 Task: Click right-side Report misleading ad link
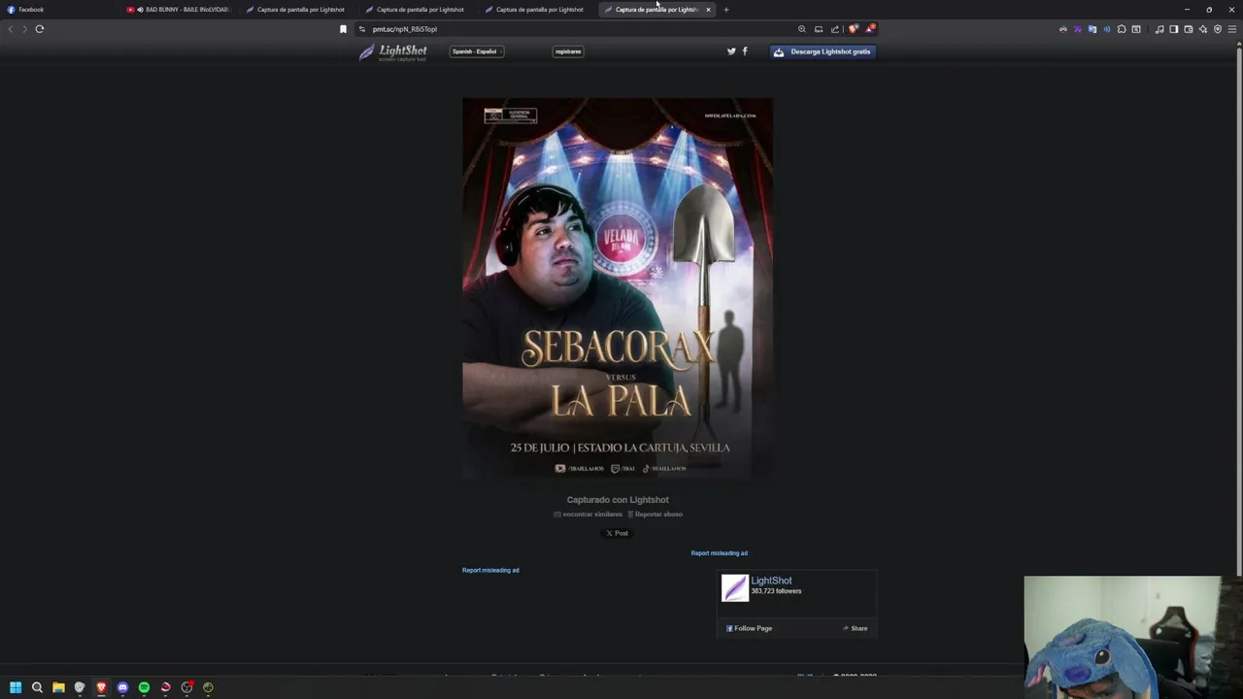click(x=719, y=553)
